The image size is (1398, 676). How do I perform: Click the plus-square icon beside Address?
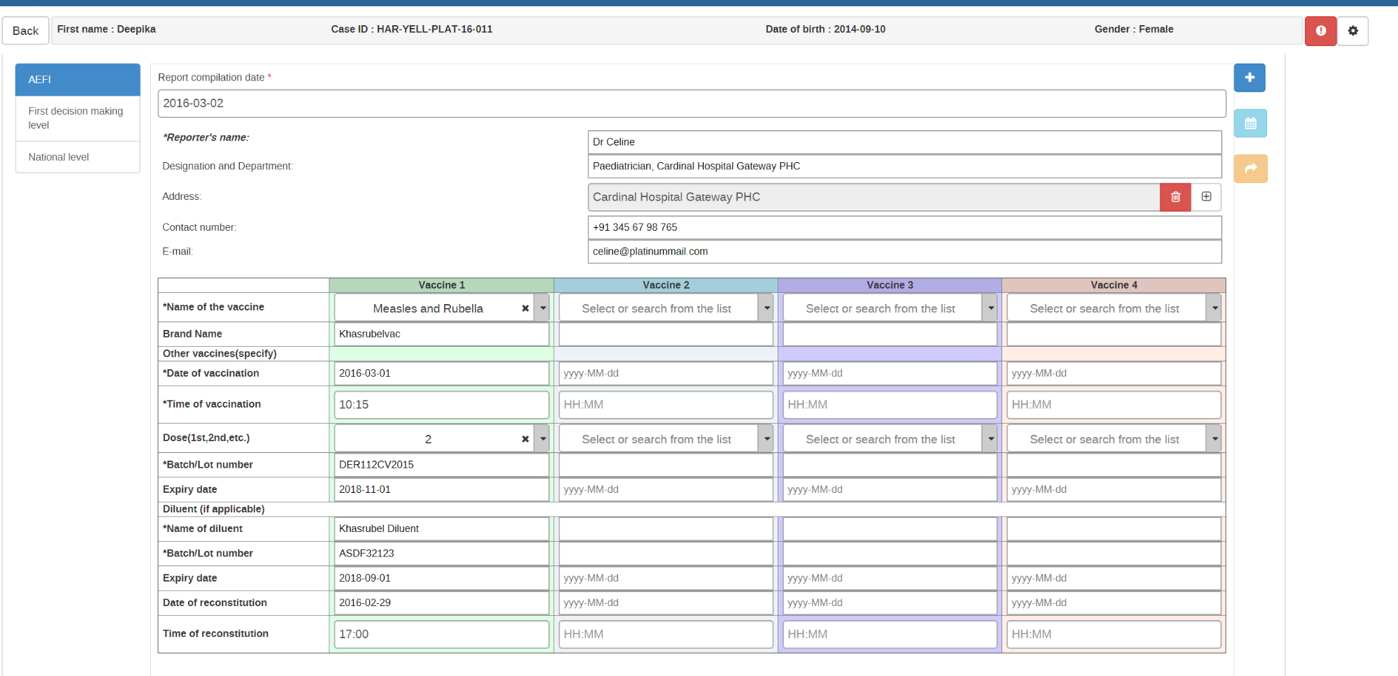point(1206,197)
